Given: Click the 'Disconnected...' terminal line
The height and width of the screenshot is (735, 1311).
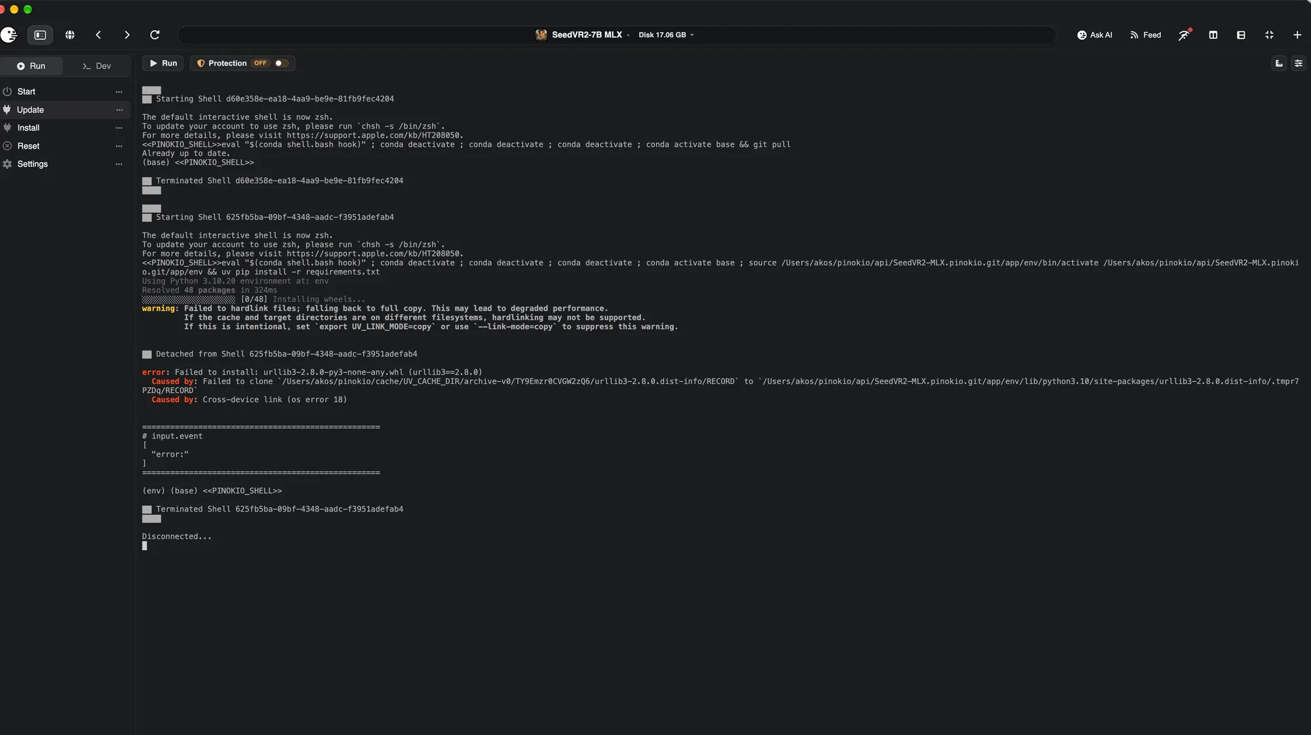Looking at the screenshot, I should (177, 537).
